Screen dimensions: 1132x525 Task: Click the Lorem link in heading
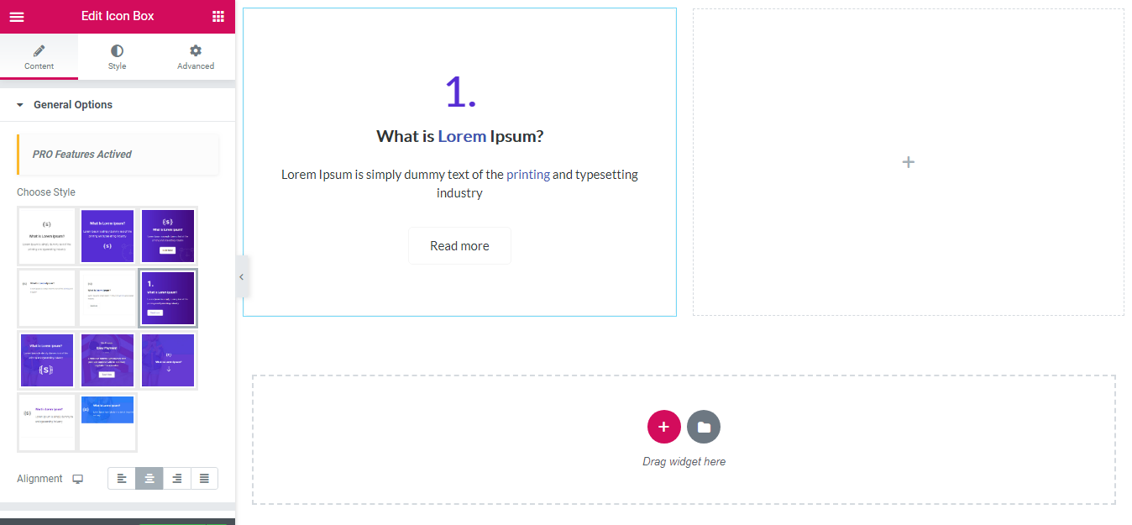coord(462,136)
